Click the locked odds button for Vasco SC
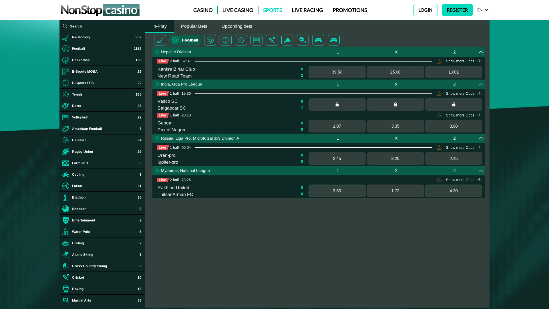Viewport: 549px width, 309px height. tap(337, 104)
